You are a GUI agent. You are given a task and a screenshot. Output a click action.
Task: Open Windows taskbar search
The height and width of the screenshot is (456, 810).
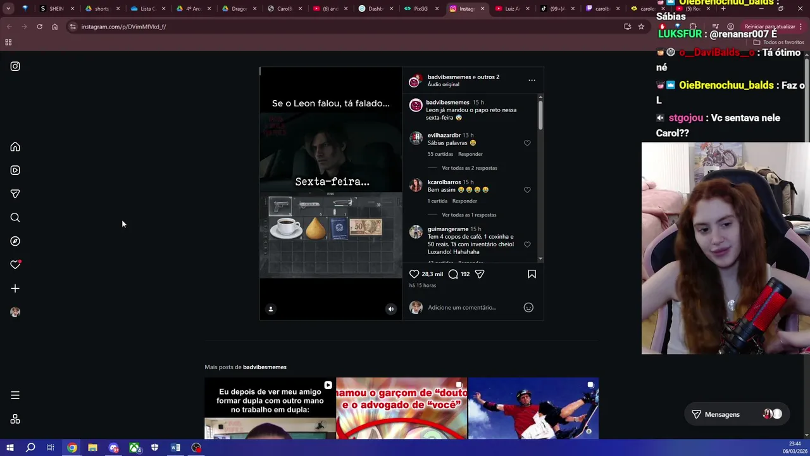tap(30, 448)
